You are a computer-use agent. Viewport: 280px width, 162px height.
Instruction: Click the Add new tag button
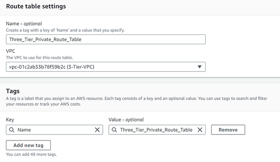tap(28, 145)
